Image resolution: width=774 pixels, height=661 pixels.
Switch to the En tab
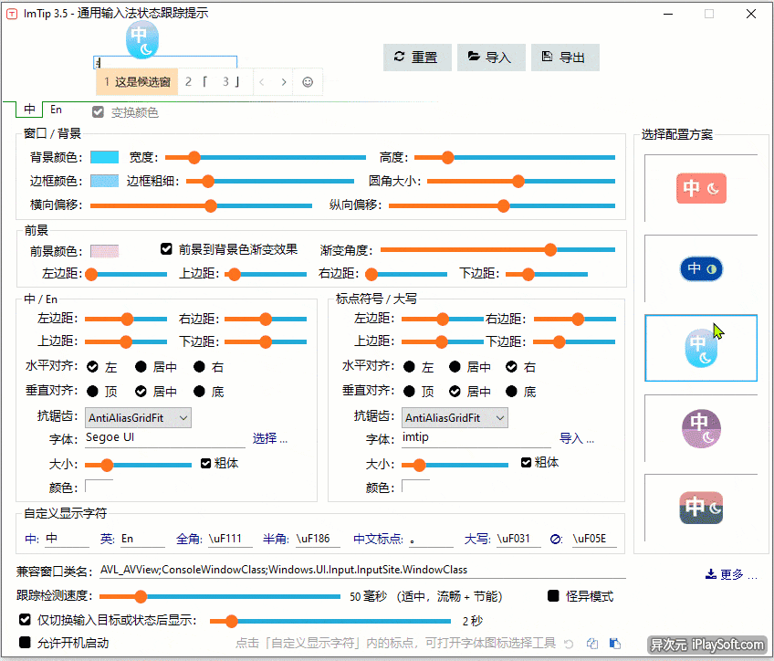(56, 109)
